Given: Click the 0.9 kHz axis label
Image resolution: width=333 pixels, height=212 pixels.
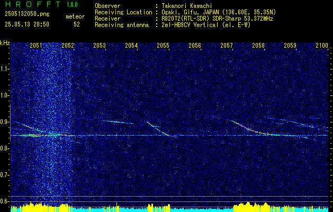Looking at the screenshot, I should (4, 122).
